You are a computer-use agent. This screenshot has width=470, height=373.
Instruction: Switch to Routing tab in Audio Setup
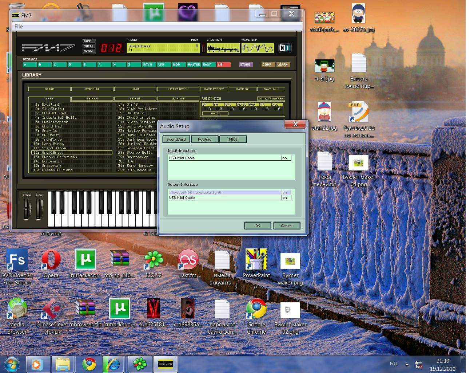(204, 139)
